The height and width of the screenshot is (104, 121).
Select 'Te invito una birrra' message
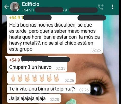pos(49,89)
